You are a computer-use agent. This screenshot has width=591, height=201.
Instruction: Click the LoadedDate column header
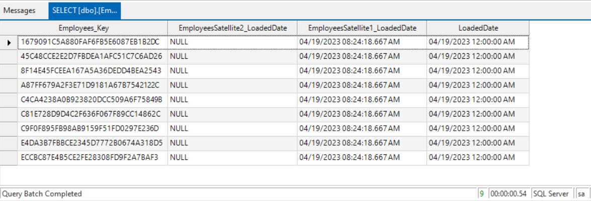point(478,28)
